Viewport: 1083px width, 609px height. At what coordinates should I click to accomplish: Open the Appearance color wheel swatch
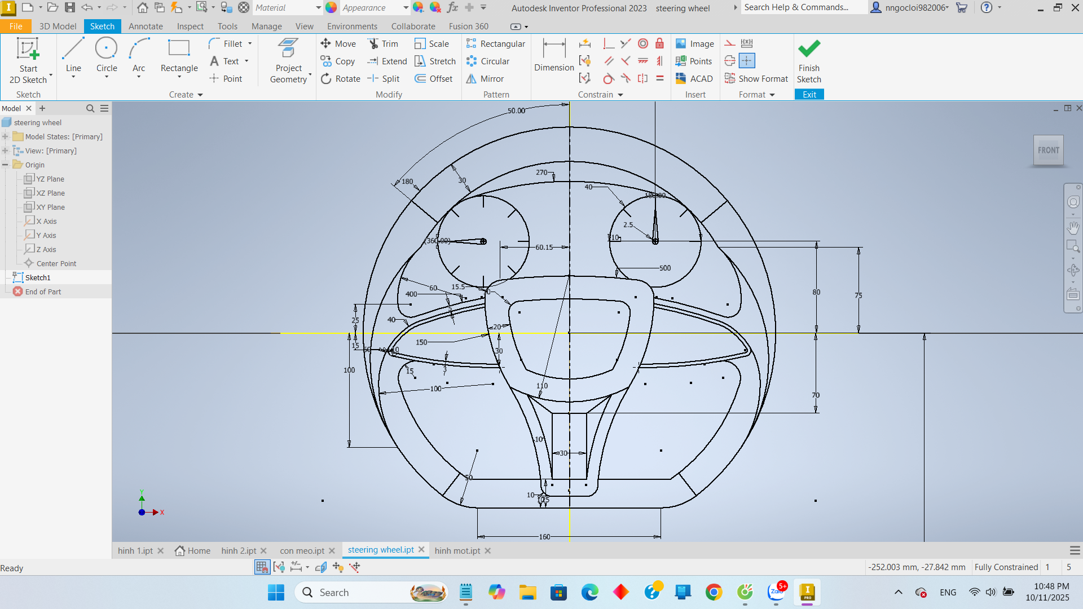(331, 8)
